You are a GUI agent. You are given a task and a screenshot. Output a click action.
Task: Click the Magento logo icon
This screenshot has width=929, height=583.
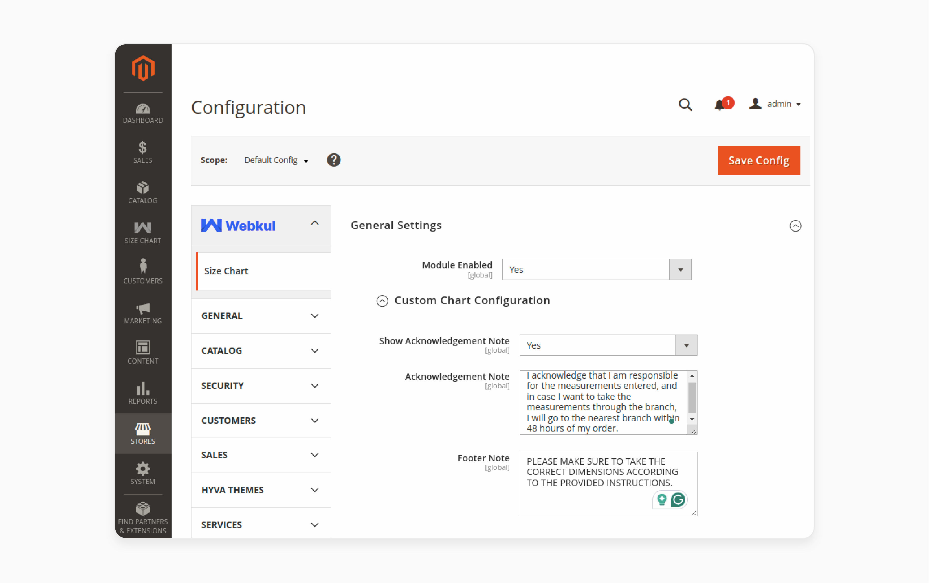[x=143, y=68]
